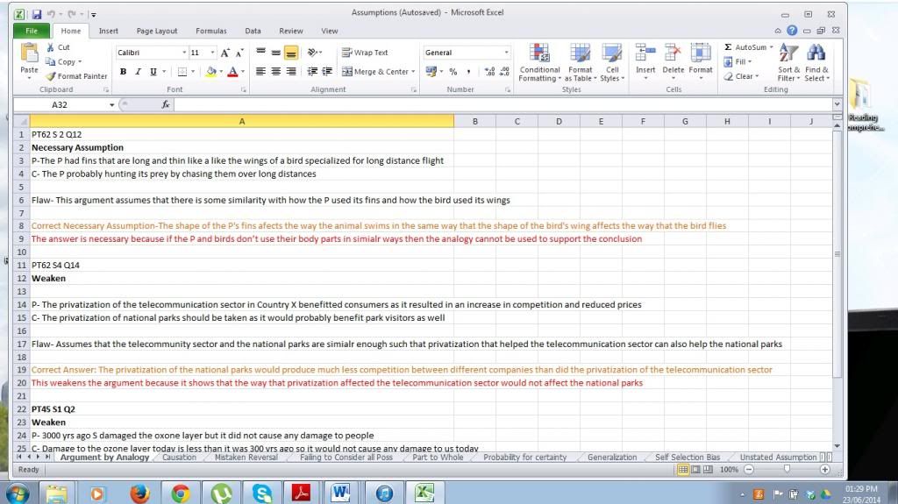Toggle Underline formatting

(153, 72)
